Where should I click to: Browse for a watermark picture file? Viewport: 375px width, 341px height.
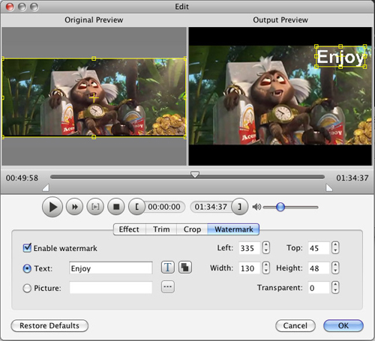coord(168,287)
